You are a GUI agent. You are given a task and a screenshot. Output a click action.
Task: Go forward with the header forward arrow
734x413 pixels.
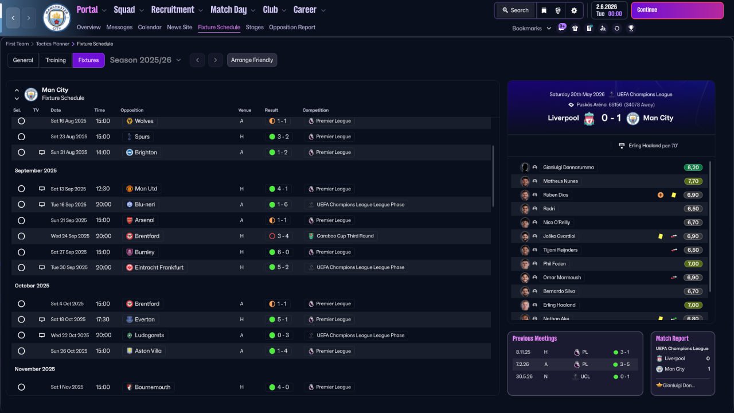(x=28, y=18)
